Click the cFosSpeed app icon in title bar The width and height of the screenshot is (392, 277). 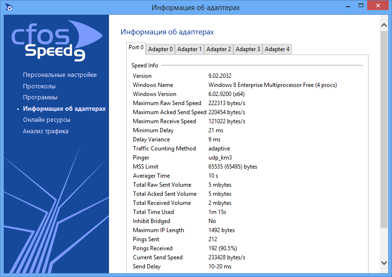click(x=9, y=8)
